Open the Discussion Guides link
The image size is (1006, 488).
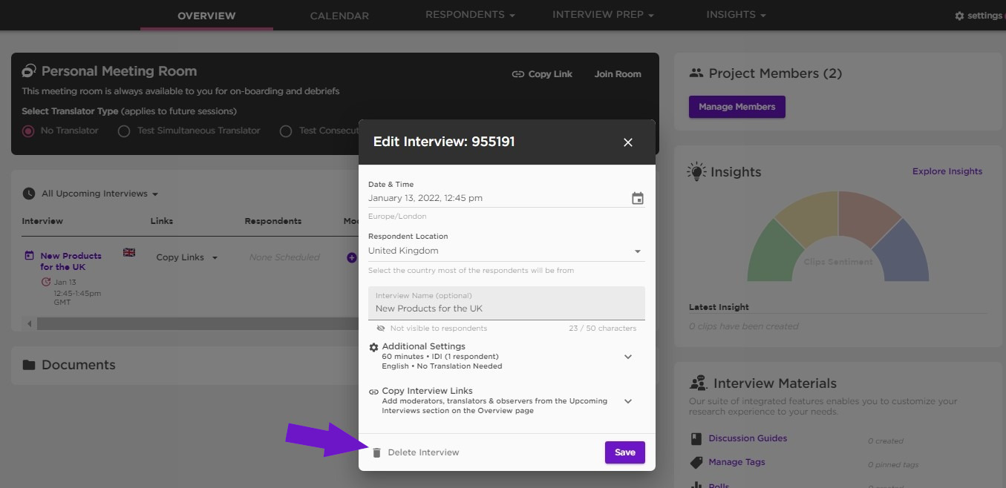pyautogui.click(x=748, y=438)
